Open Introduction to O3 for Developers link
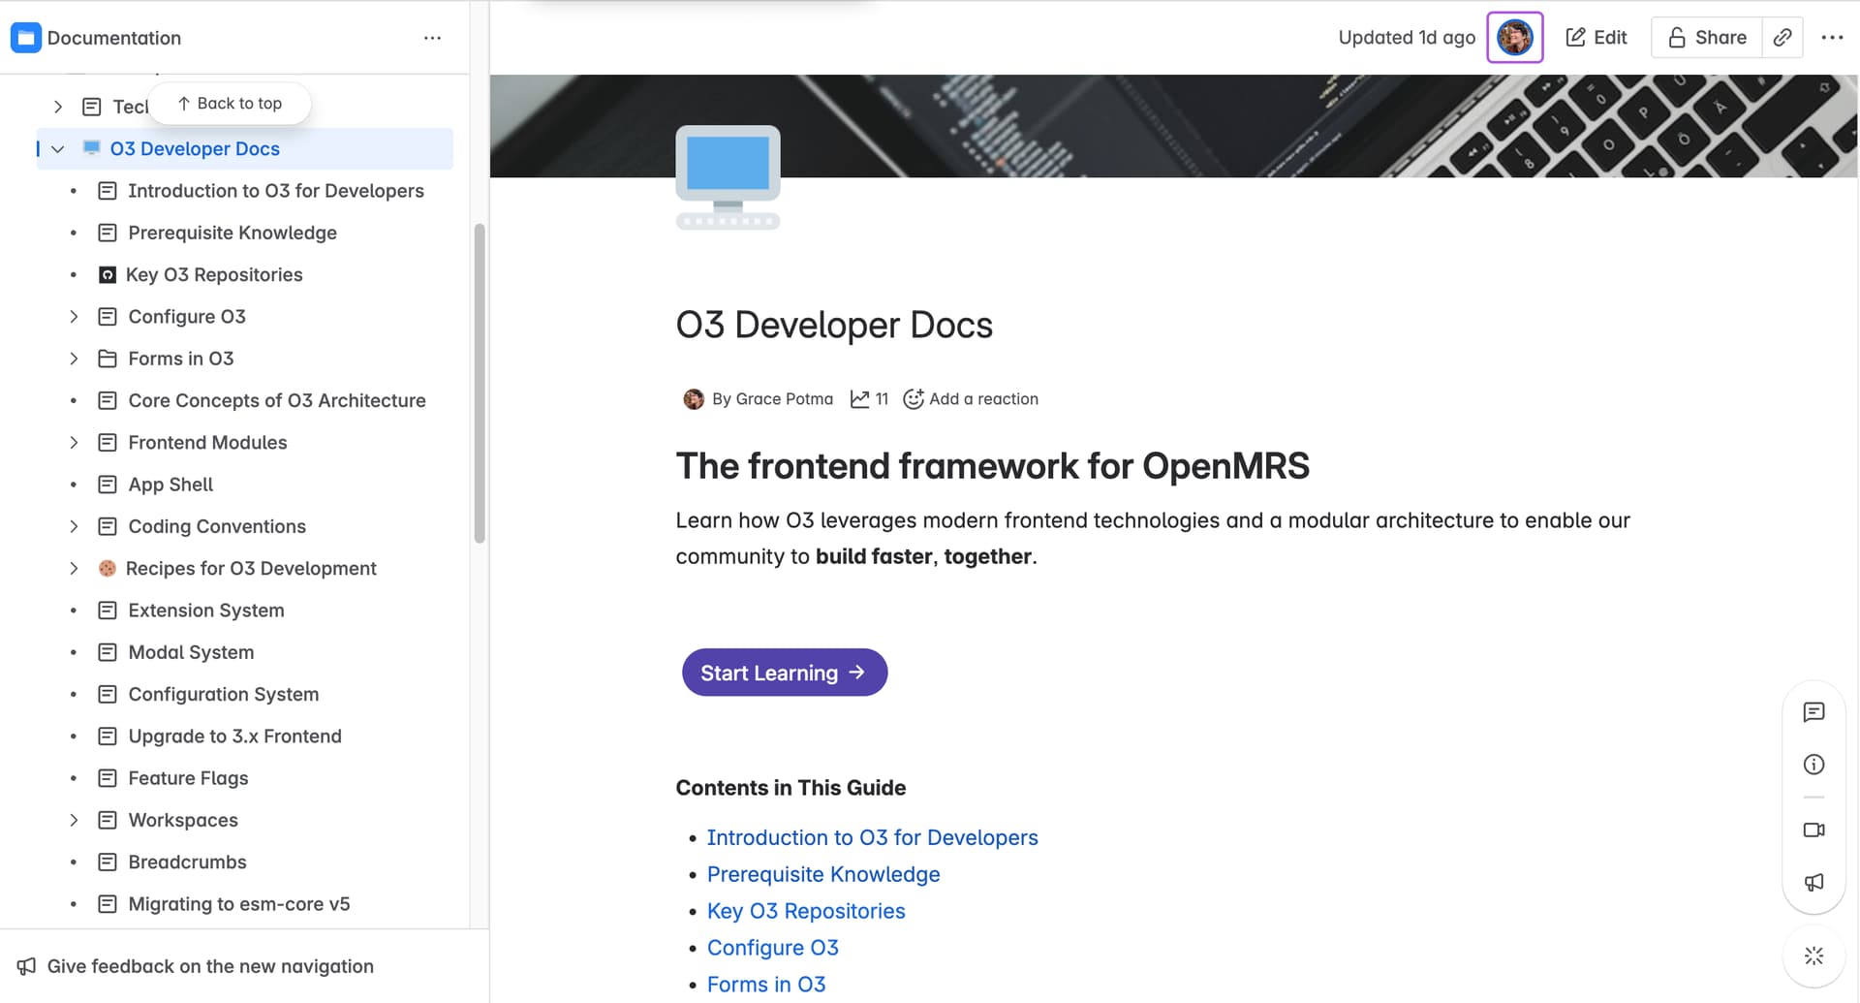This screenshot has height=1003, width=1860. 872,837
